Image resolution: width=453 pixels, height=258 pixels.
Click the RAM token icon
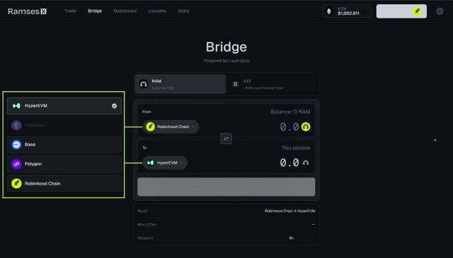[144, 84]
